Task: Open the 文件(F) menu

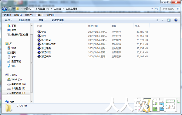Action: 7,15
